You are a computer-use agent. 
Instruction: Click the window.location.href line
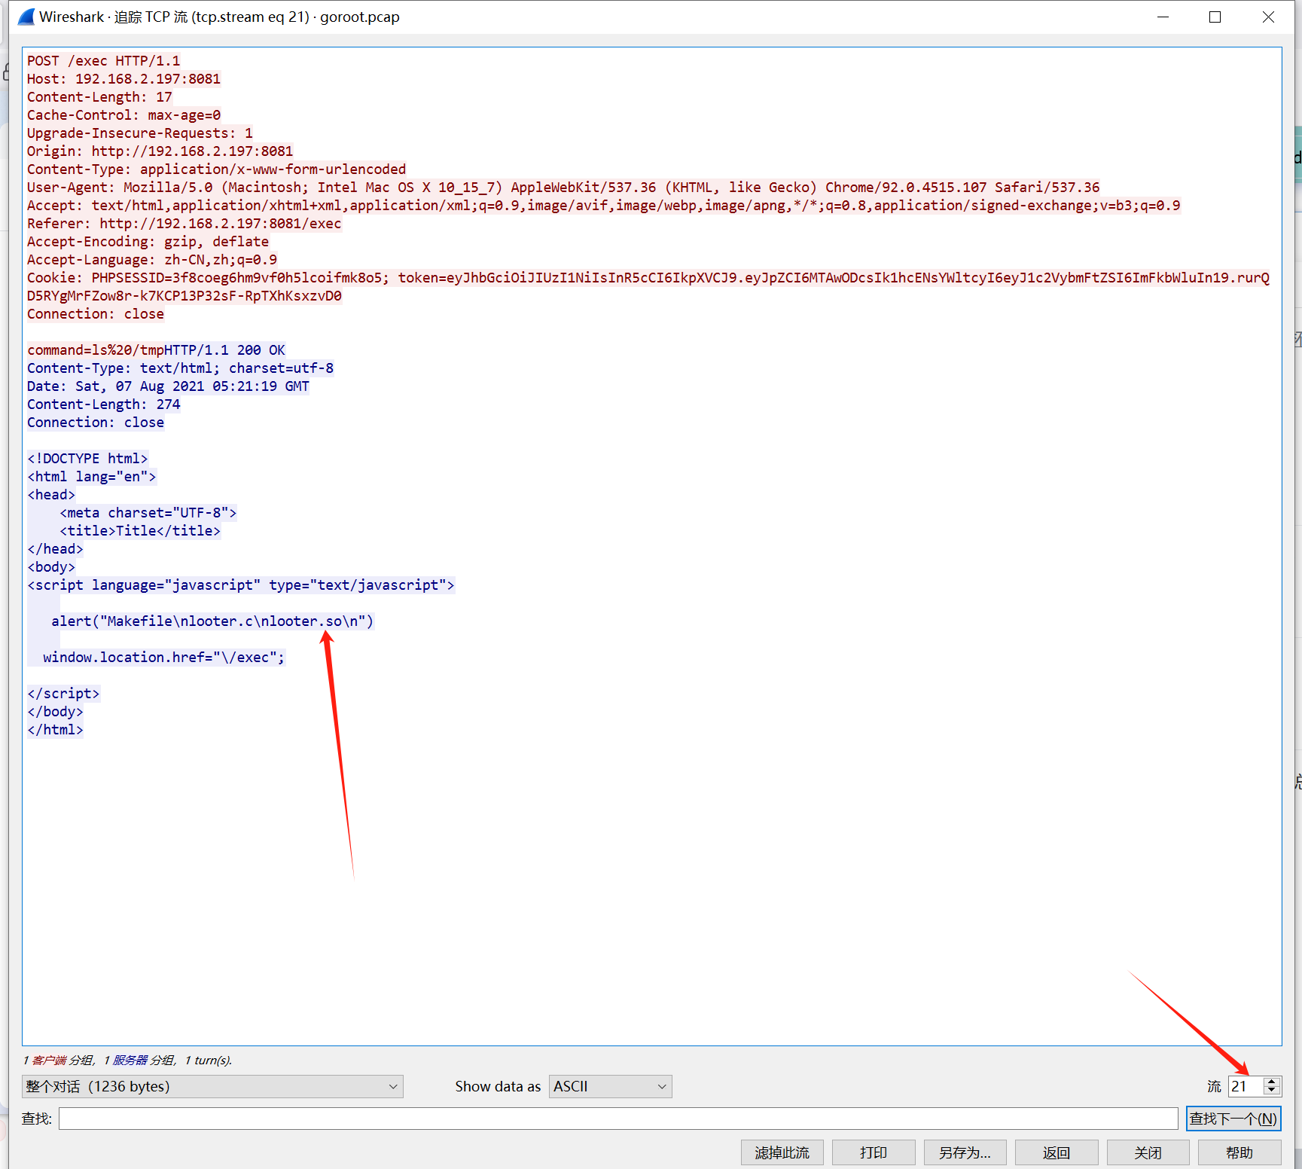164,658
